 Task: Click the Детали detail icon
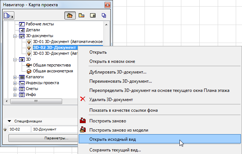click(22, 30)
